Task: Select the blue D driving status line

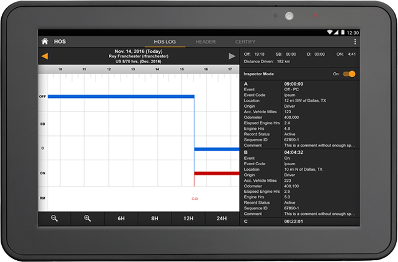Action: tap(217, 149)
